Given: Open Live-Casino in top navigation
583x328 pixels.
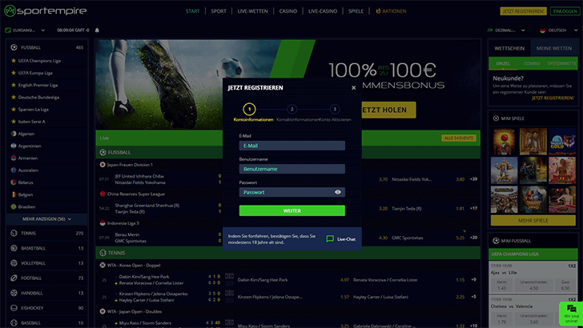Looking at the screenshot, I should pos(323,11).
